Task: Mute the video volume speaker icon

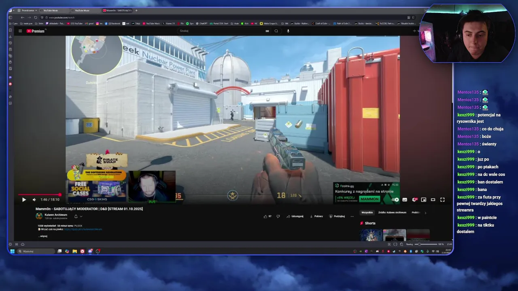Action: pos(34,200)
